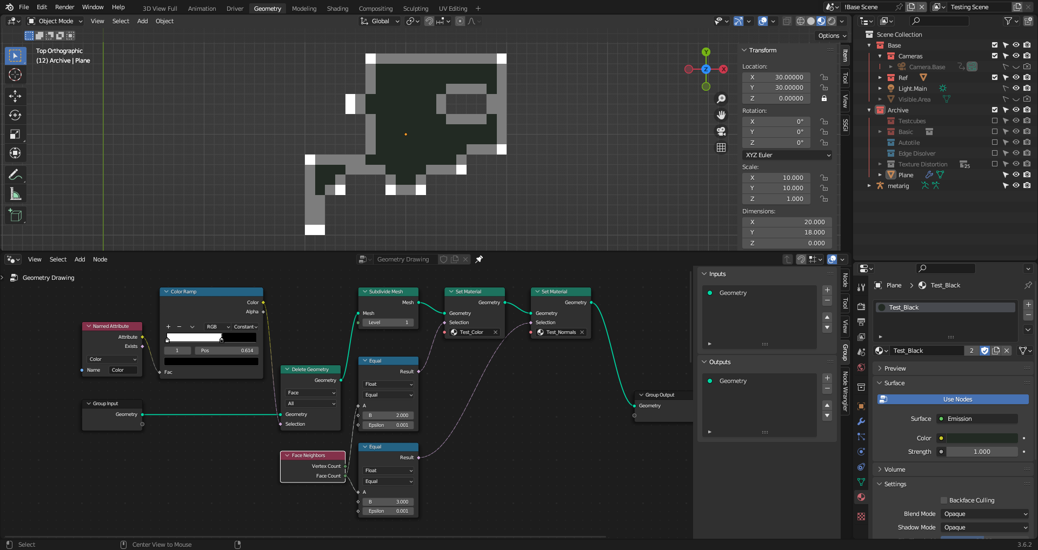Open the Object Data properties tab
This screenshot has width=1038, height=550.
(x=861, y=482)
